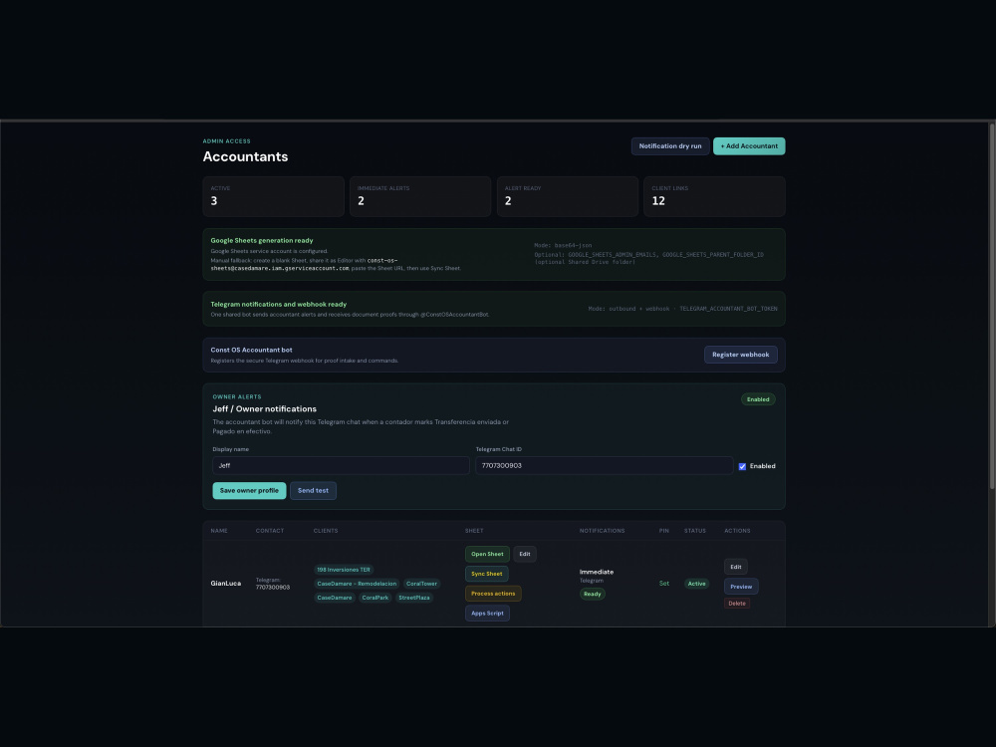996x747 pixels.
Task: Select the CoralPark client tag
Action: pyautogui.click(x=374, y=598)
